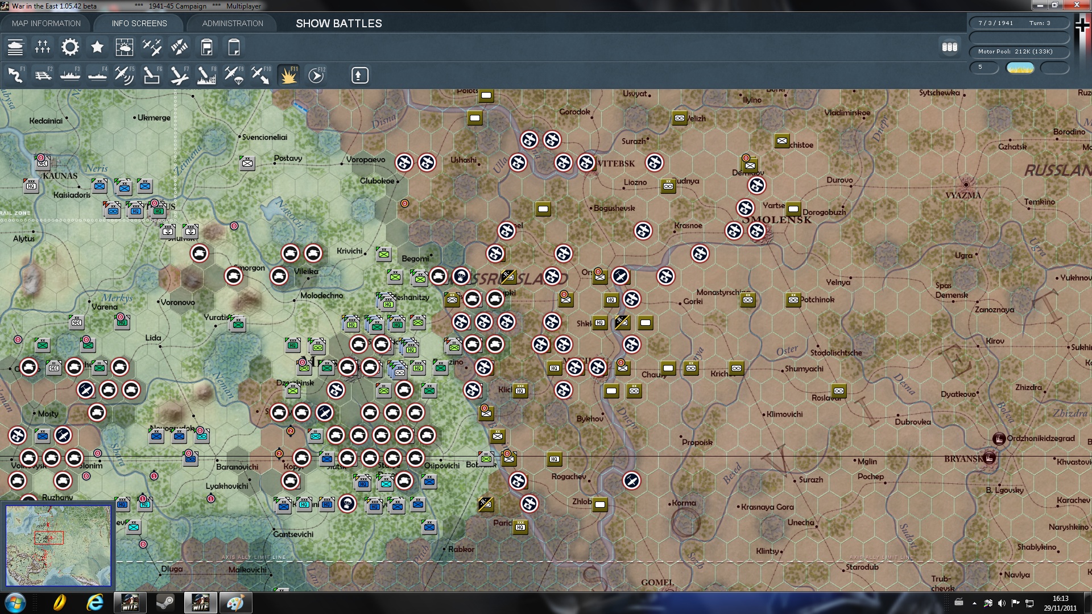Click the date and turn display
The image size is (1092, 614).
pyautogui.click(x=1019, y=23)
